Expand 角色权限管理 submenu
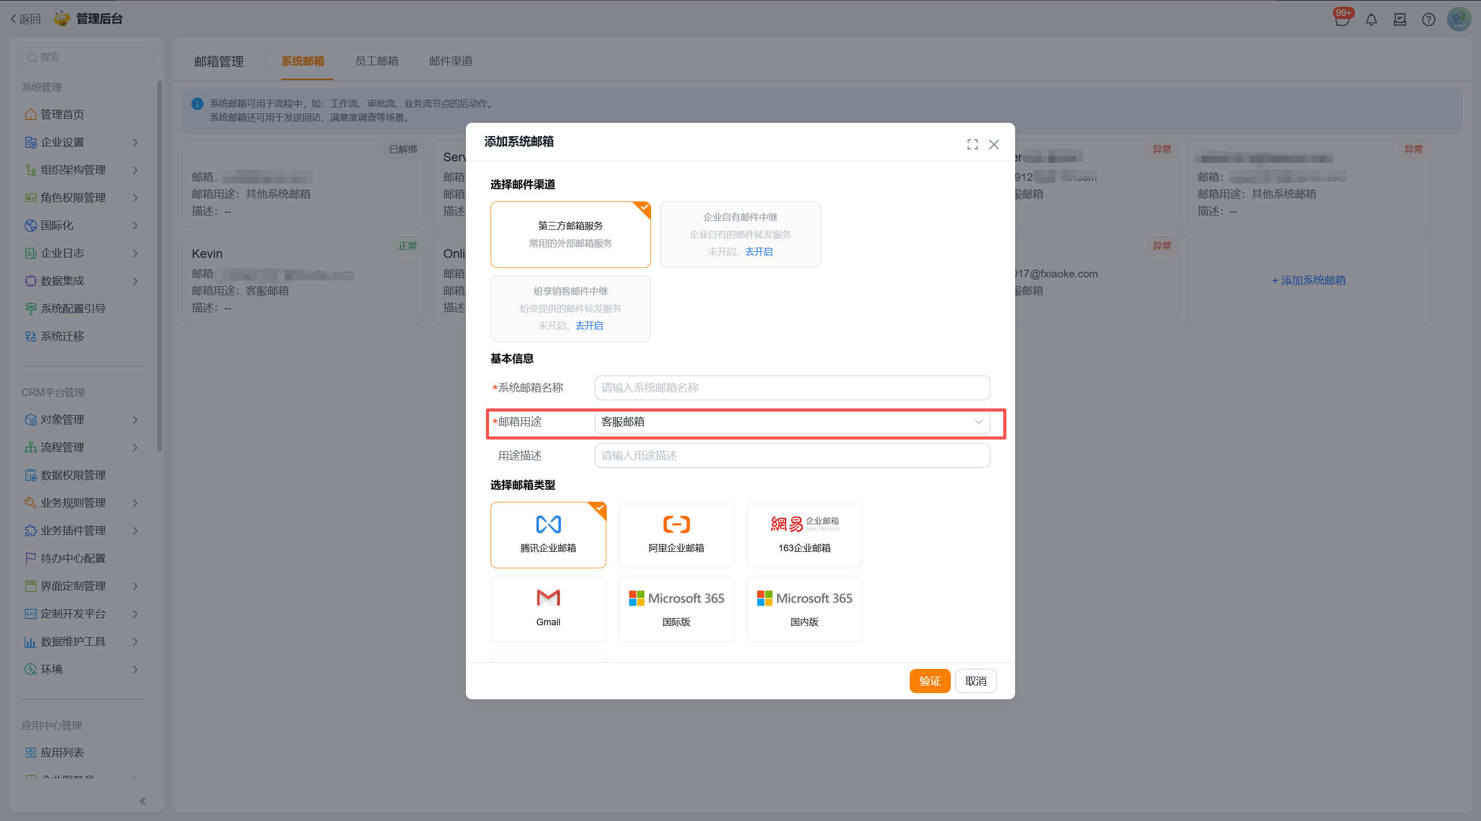1481x821 pixels. click(135, 198)
